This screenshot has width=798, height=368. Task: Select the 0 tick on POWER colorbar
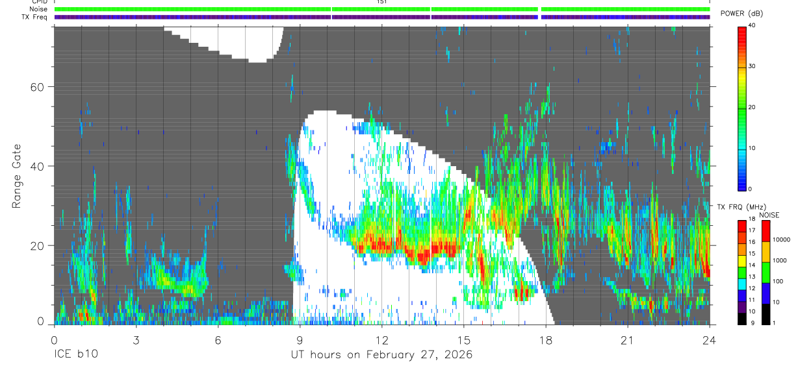pyautogui.click(x=751, y=189)
